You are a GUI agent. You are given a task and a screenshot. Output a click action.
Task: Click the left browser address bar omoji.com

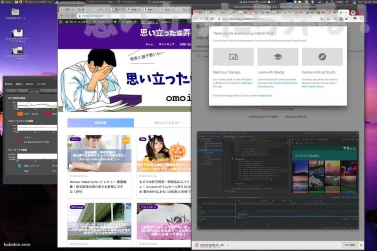pos(133,16)
